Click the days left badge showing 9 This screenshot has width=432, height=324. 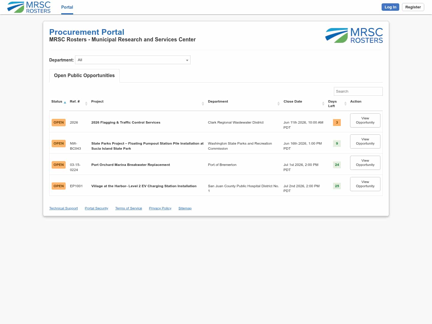[337, 143]
